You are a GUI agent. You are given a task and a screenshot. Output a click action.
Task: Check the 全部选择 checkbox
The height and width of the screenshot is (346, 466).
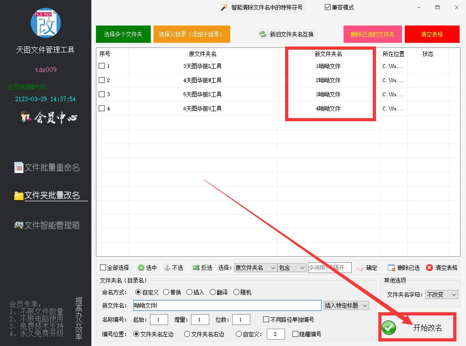[x=103, y=268]
